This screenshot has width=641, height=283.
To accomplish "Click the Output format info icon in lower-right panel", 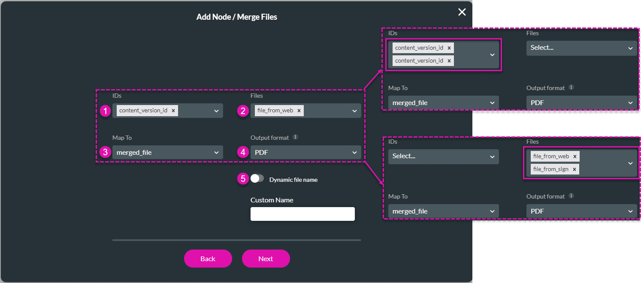I will (x=571, y=196).
